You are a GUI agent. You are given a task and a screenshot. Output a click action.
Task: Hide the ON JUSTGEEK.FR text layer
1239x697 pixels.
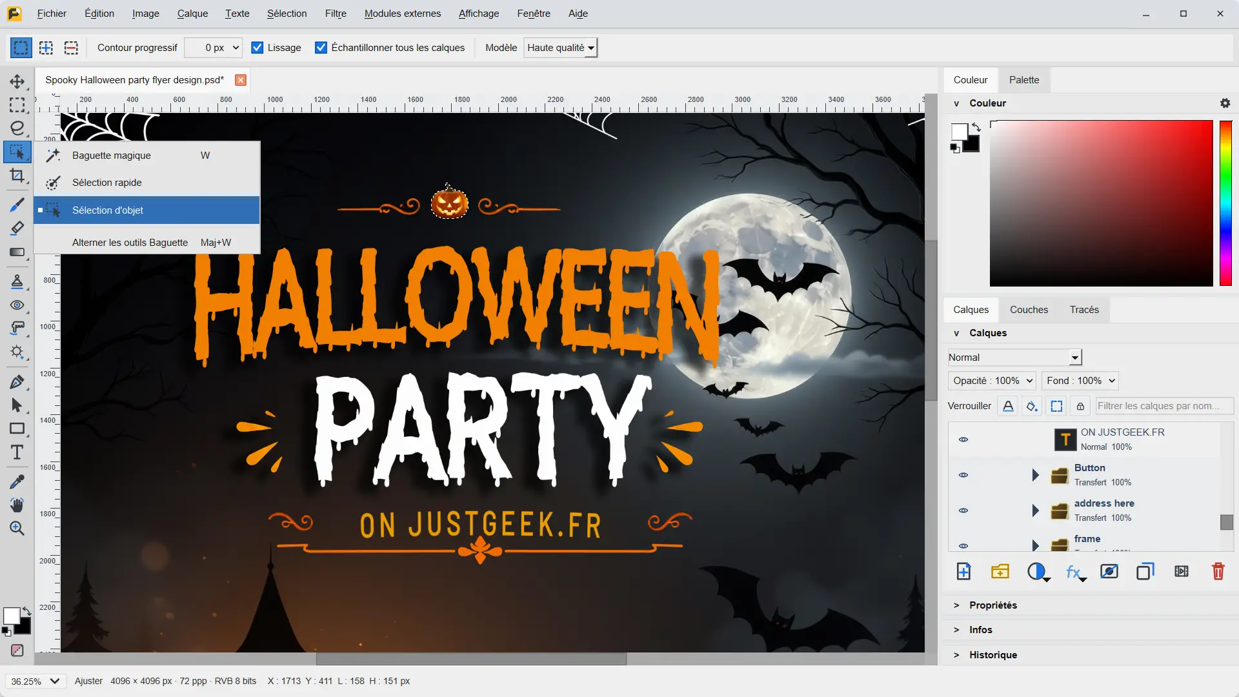pyautogui.click(x=963, y=439)
